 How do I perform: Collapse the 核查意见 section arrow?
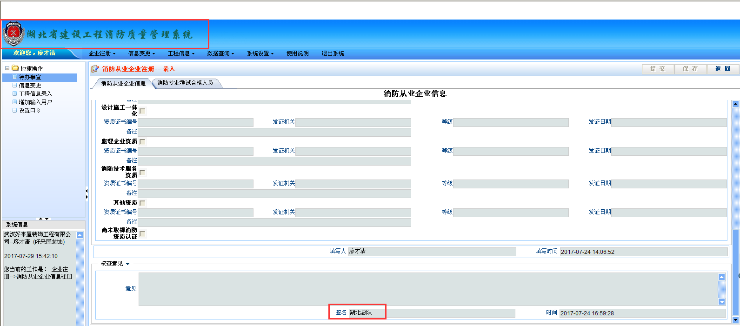[128, 264]
